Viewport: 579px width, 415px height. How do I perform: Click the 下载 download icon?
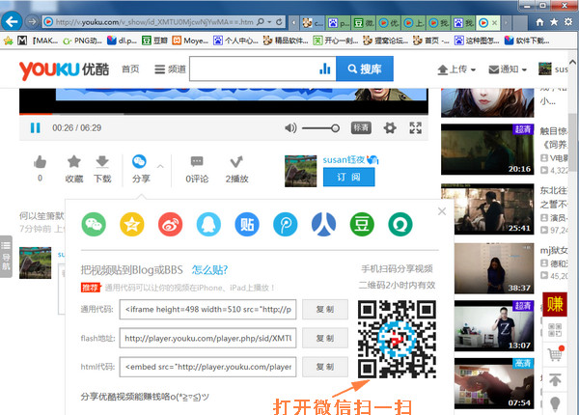point(102,161)
